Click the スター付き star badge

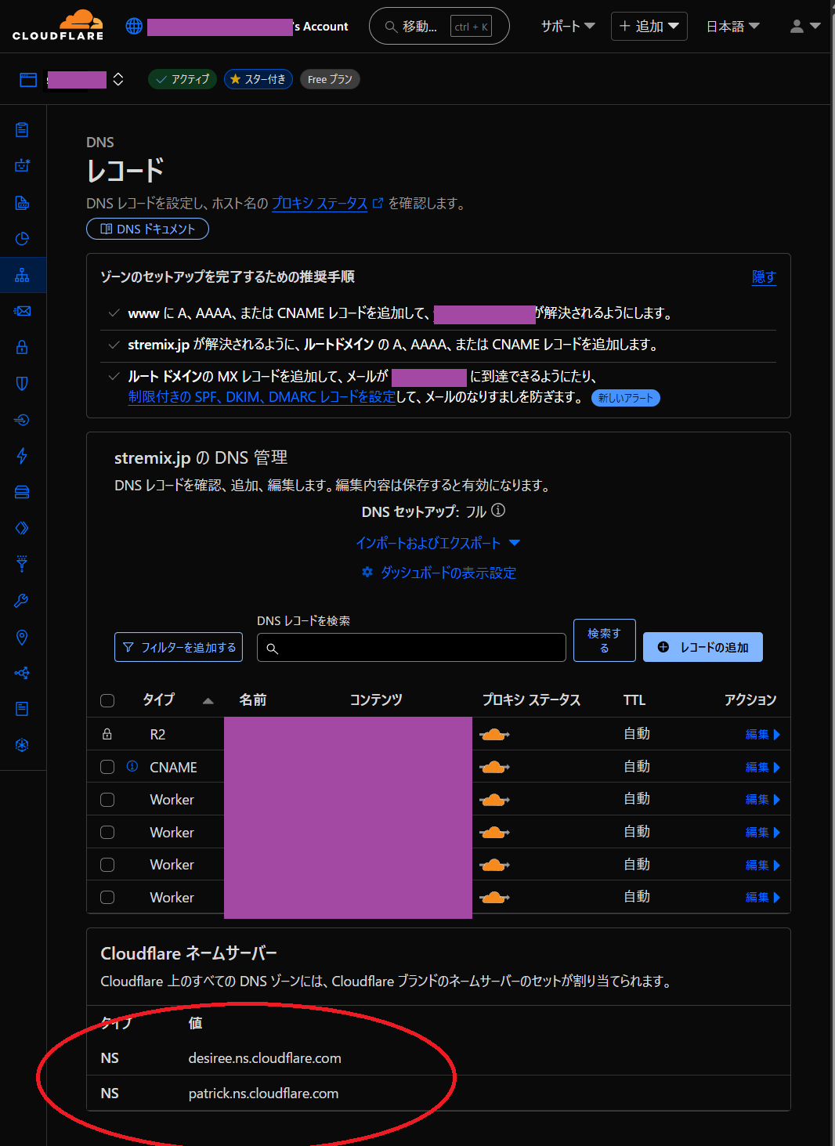point(258,79)
